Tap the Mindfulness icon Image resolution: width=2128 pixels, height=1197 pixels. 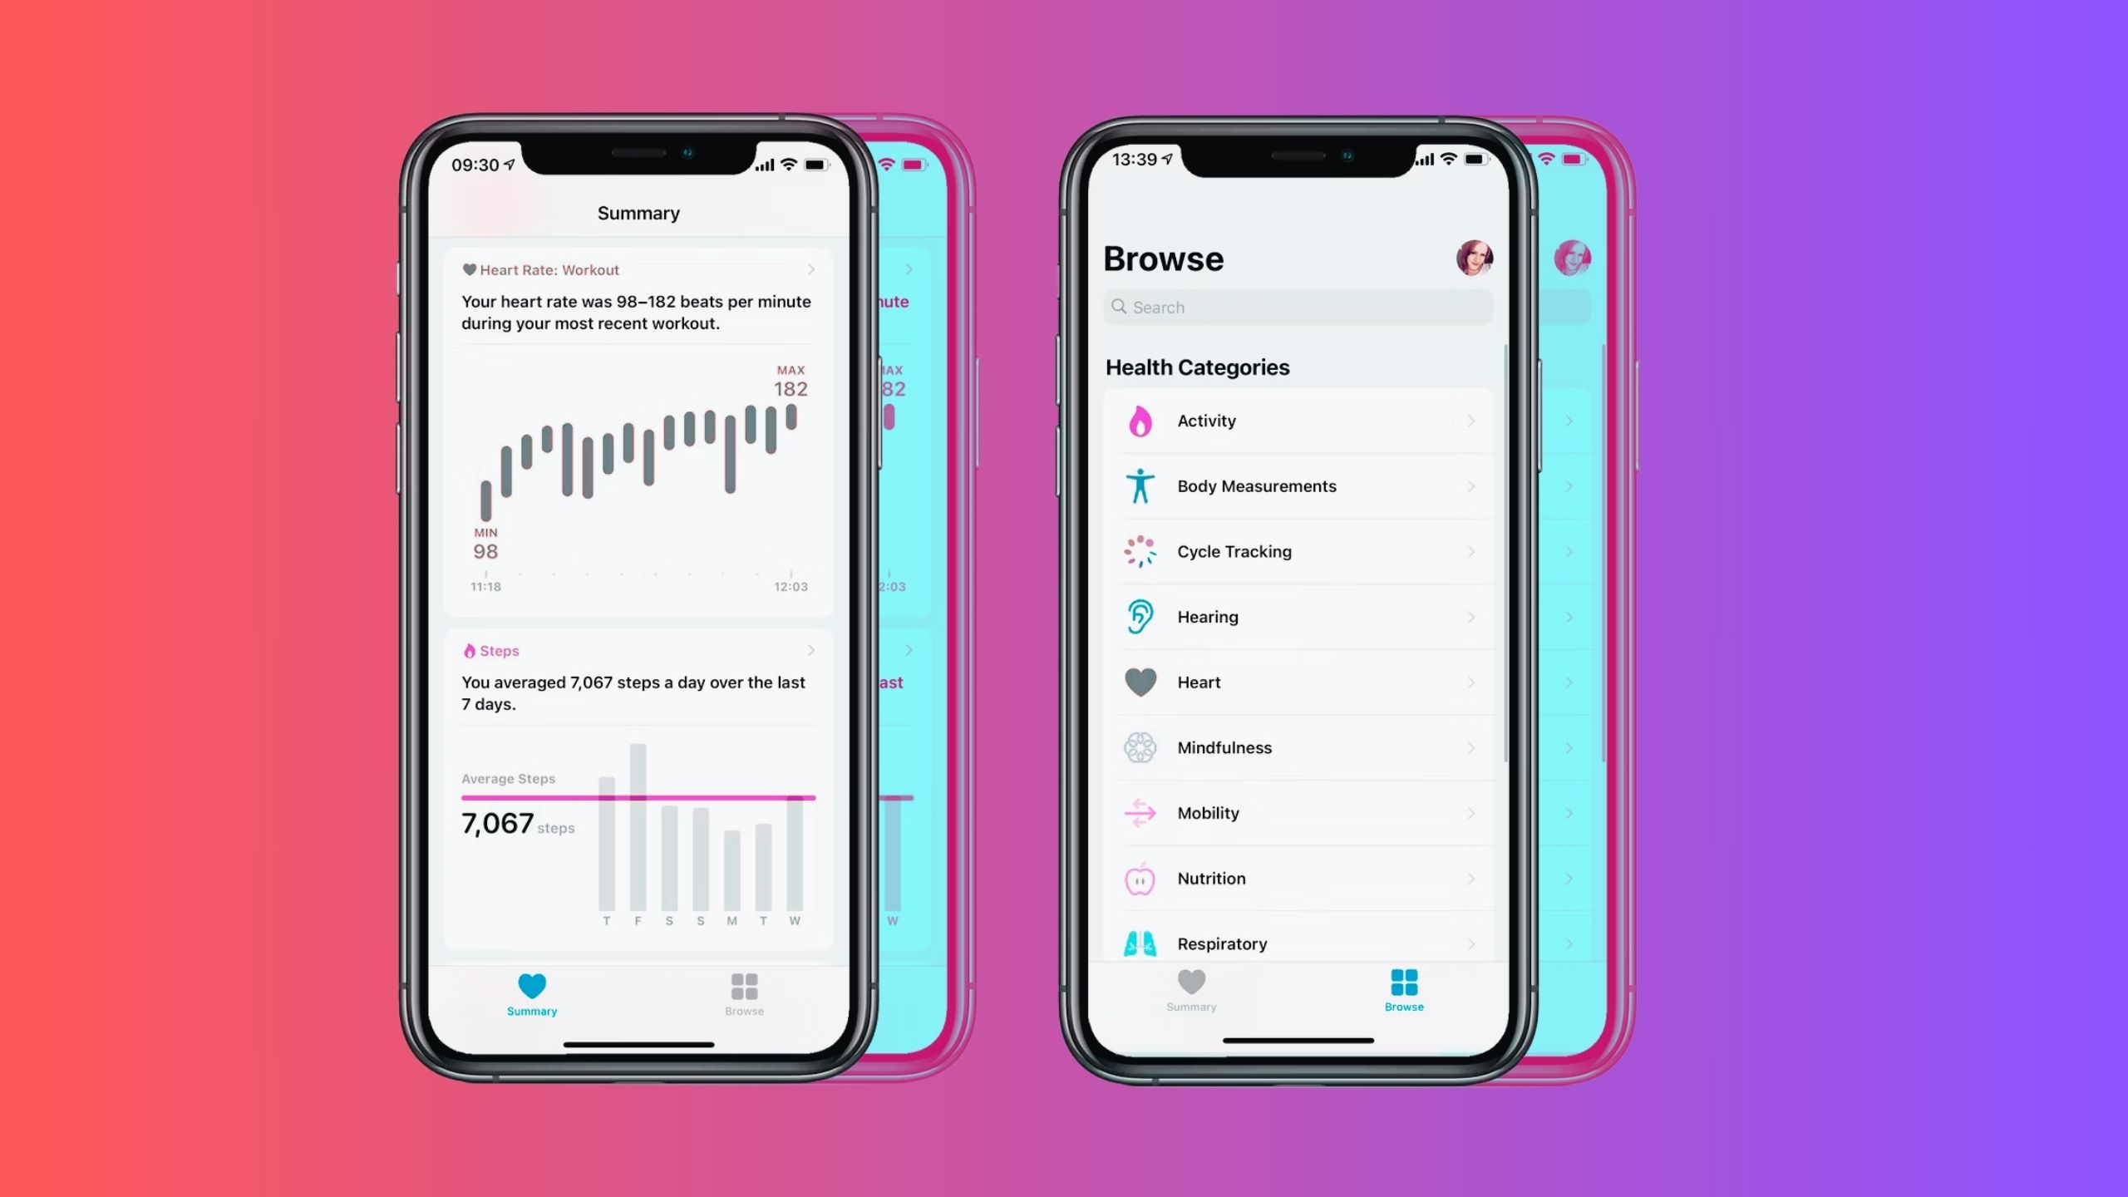click(1140, 746)
